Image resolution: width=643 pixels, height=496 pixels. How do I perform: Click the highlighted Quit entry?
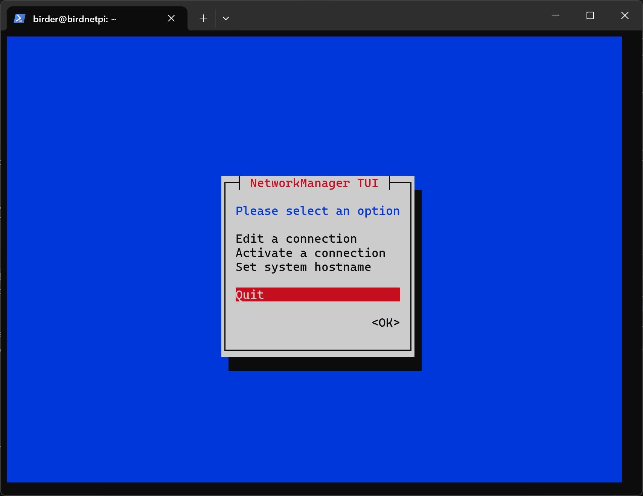(x=250, y=295)
